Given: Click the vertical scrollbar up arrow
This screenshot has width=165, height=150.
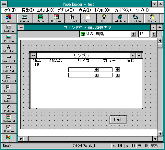Looking at the screenshot, I should coord(160,41).
